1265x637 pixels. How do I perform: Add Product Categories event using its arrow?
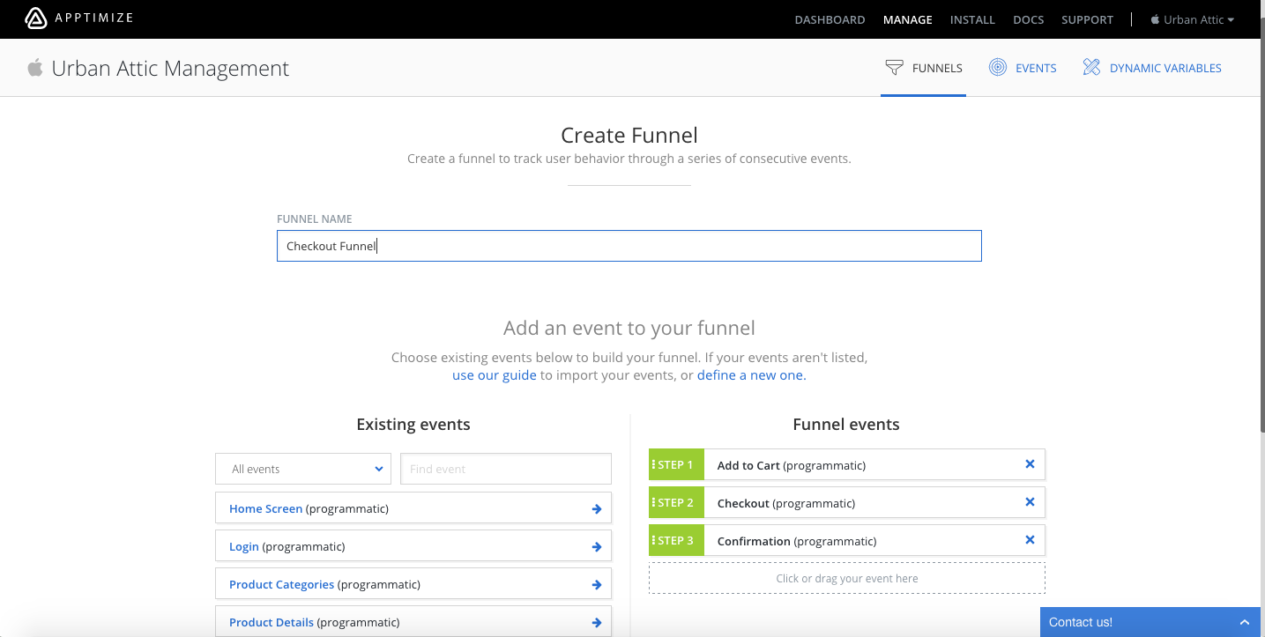point(597,585)
